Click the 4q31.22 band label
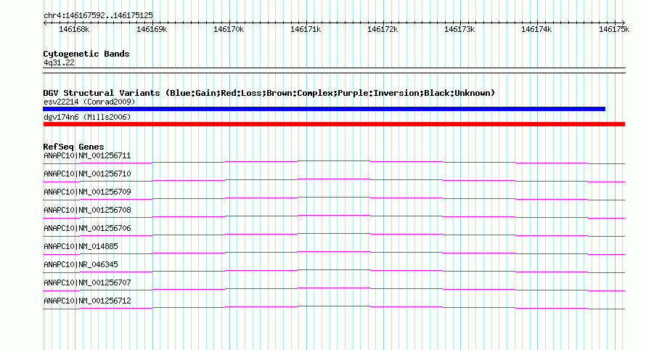The height and width of the screenshot is (350, 646). tap(59, 62)
